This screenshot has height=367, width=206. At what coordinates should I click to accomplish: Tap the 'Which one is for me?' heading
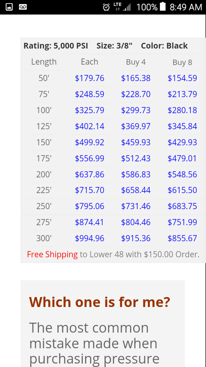[x=100, y=302]
